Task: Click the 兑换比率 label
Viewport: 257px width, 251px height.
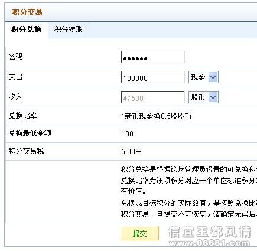Action: tap(22, 116)
